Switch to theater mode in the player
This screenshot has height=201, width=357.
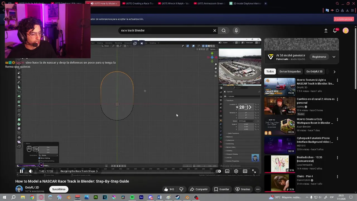245,171
